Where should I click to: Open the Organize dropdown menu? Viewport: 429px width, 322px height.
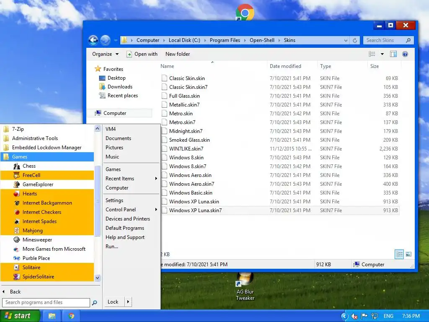(x=105, y=54)
